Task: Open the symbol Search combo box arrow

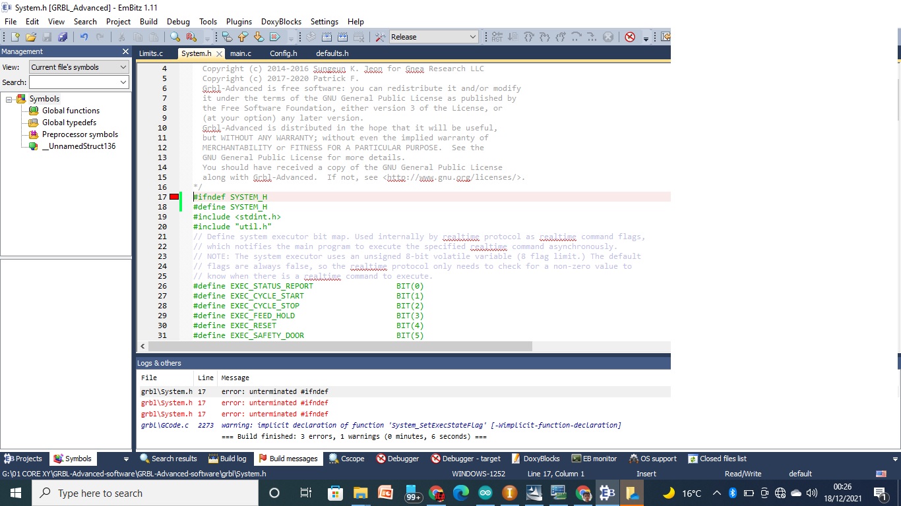Action: pos(123,82)
